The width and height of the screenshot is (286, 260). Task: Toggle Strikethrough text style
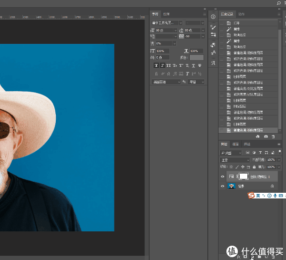click(200, 65)
